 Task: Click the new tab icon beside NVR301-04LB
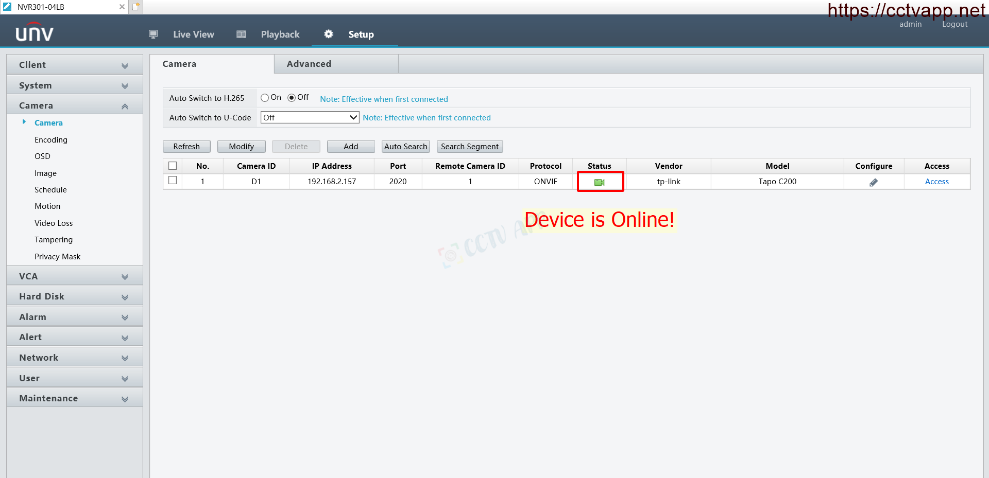point(135,7)
